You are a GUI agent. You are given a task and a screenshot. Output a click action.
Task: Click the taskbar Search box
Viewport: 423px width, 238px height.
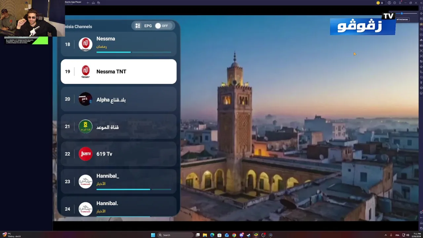coord(175,235)
